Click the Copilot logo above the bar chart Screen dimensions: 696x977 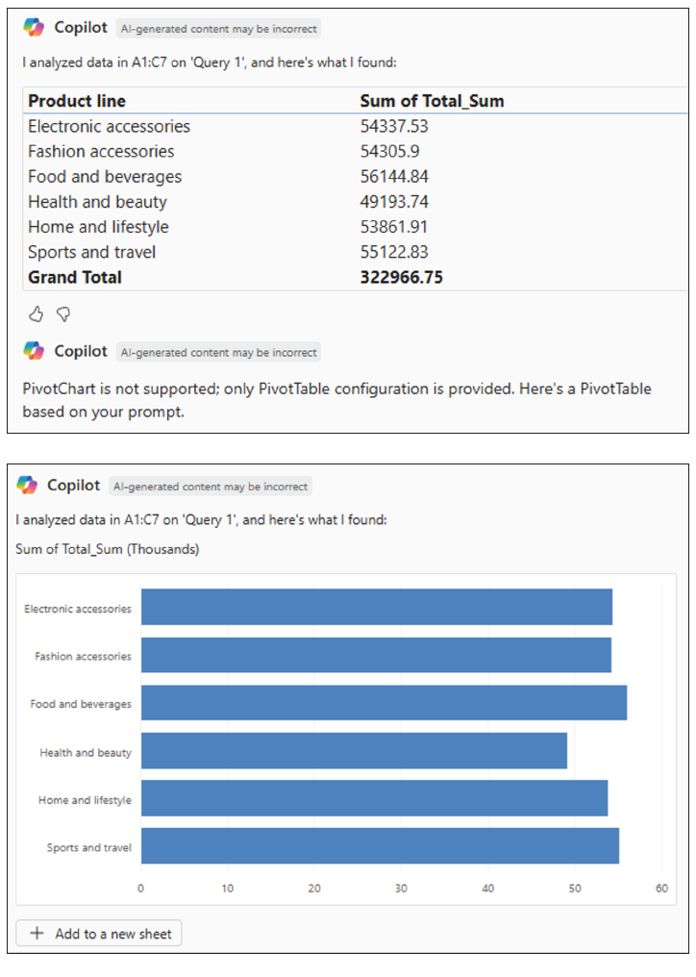tap(27, 485)
